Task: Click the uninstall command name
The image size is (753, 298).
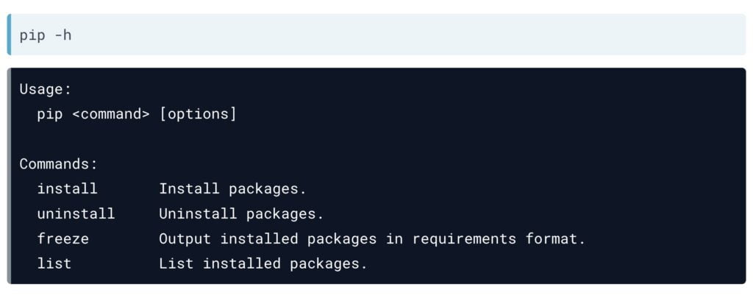Action: coord(76,214)
